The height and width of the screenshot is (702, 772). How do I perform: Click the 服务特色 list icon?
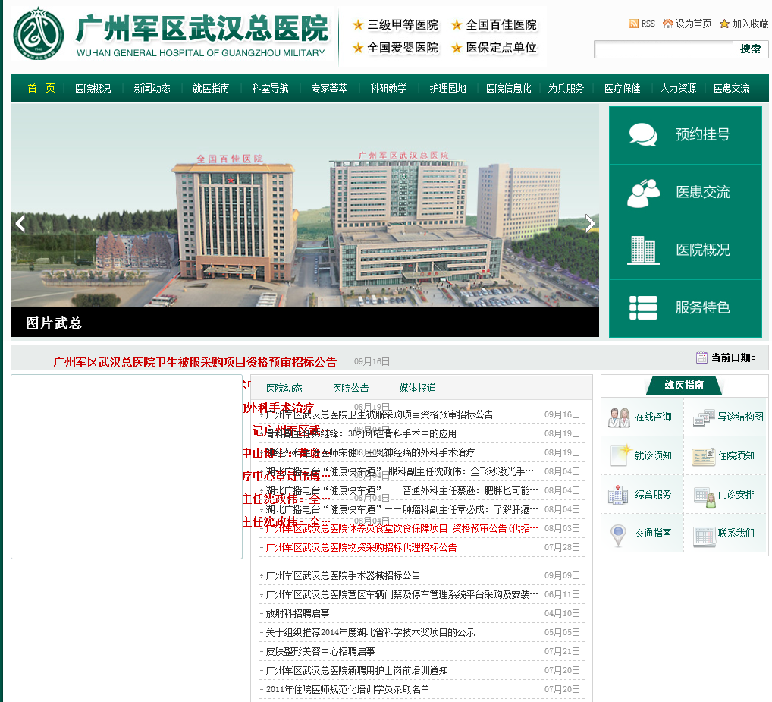(x=644, y=308)
